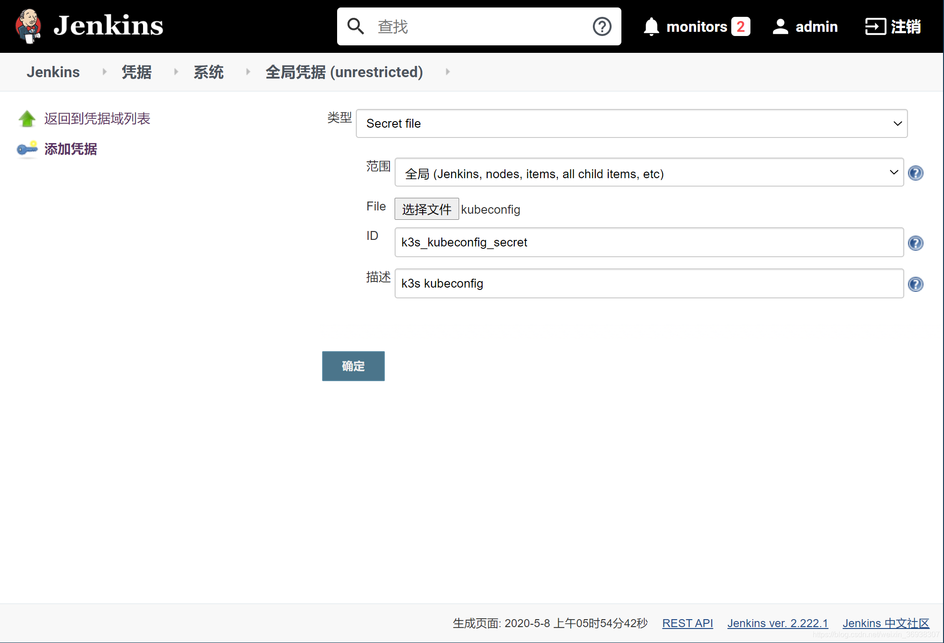944x643 pixels.
Task: Click the 注销 logout link
Action: [x=906, y=27]
